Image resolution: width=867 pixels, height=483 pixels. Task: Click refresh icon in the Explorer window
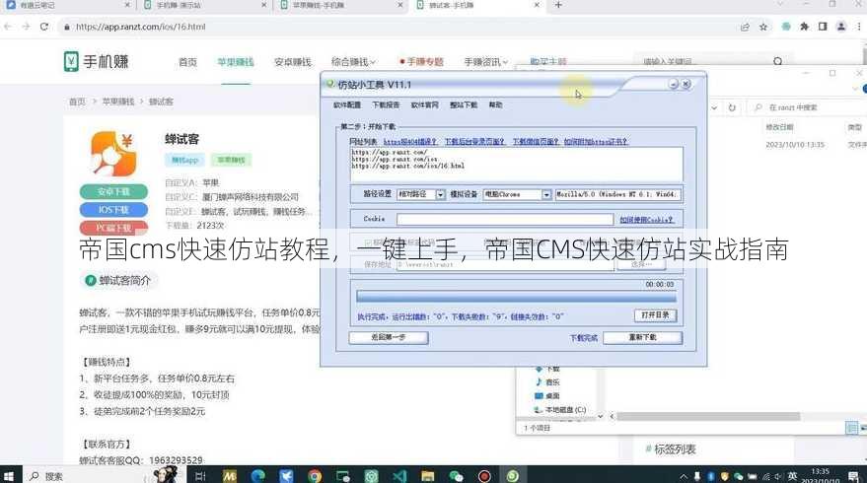(732, 107)
